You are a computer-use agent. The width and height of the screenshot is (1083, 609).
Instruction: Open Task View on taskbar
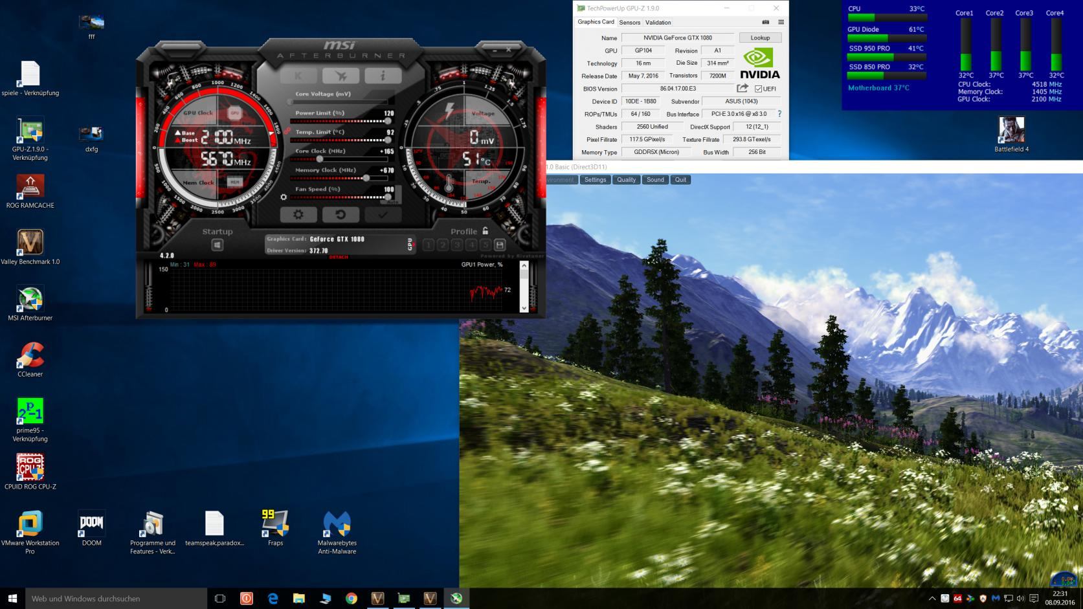click(x=220, y=599)
